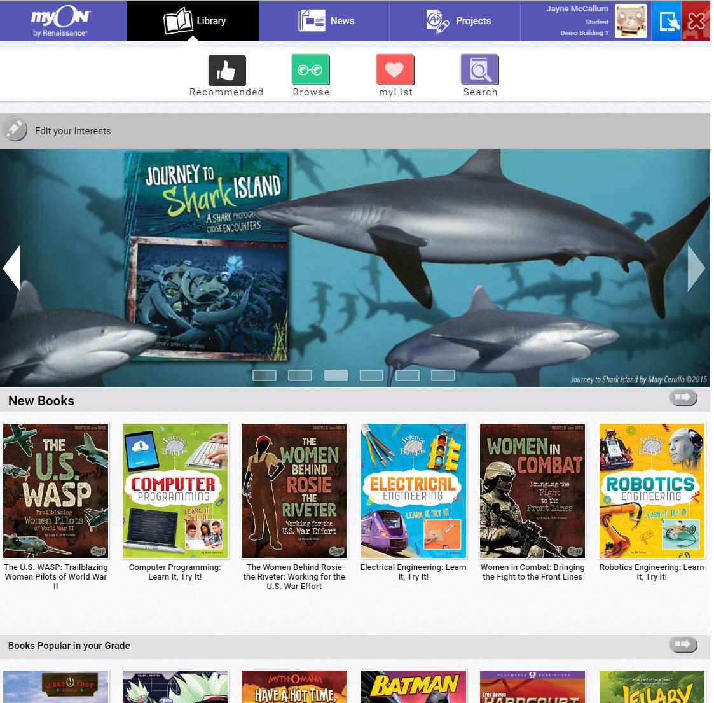Open the Recommended thumbs-up icon
The image size is (714, 703).
(227, 70)
